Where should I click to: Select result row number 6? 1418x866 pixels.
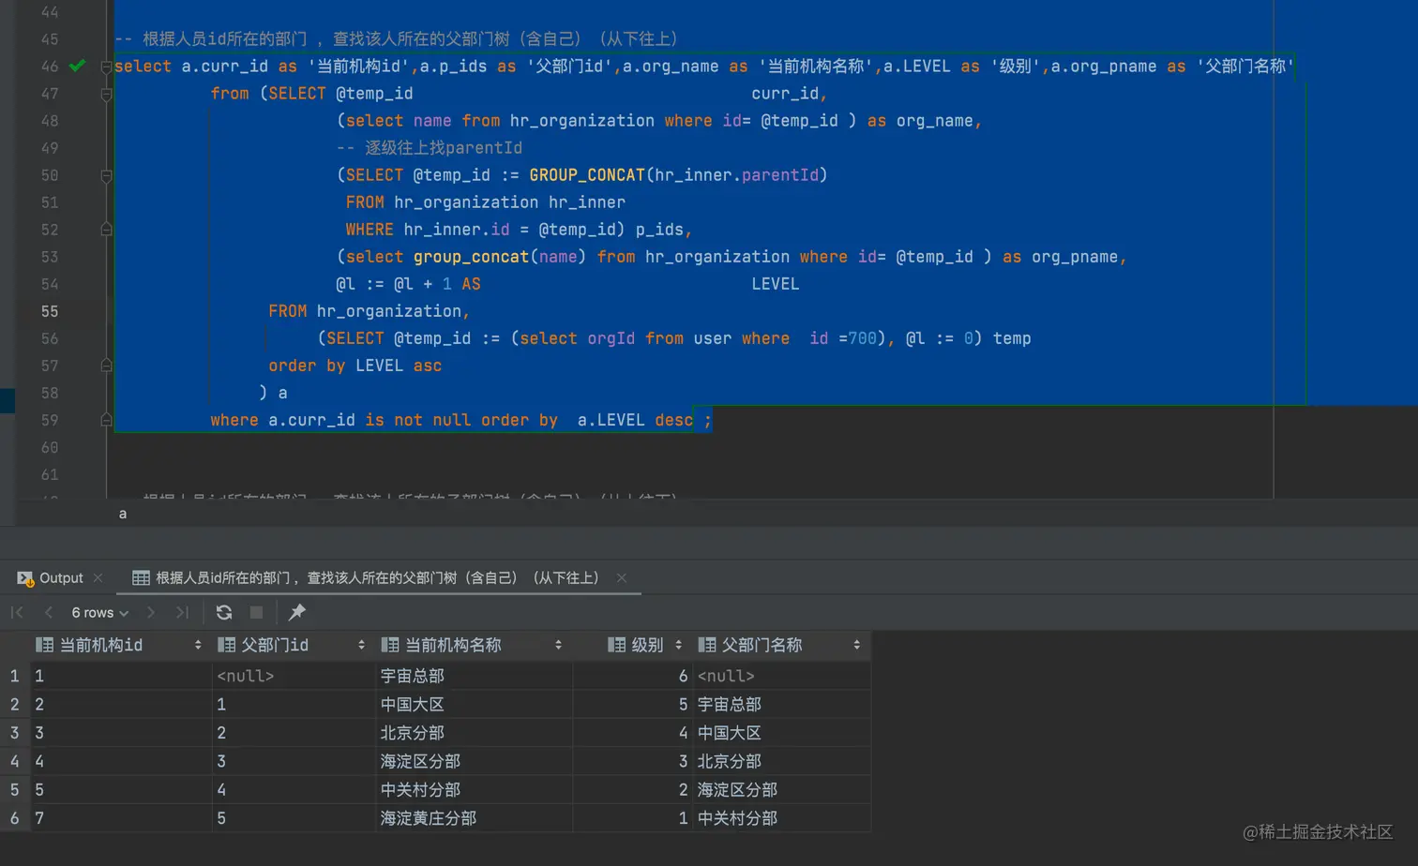point(14,818)
